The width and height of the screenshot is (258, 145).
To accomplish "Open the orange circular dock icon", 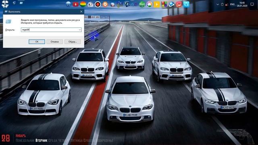I will (105, 4).
